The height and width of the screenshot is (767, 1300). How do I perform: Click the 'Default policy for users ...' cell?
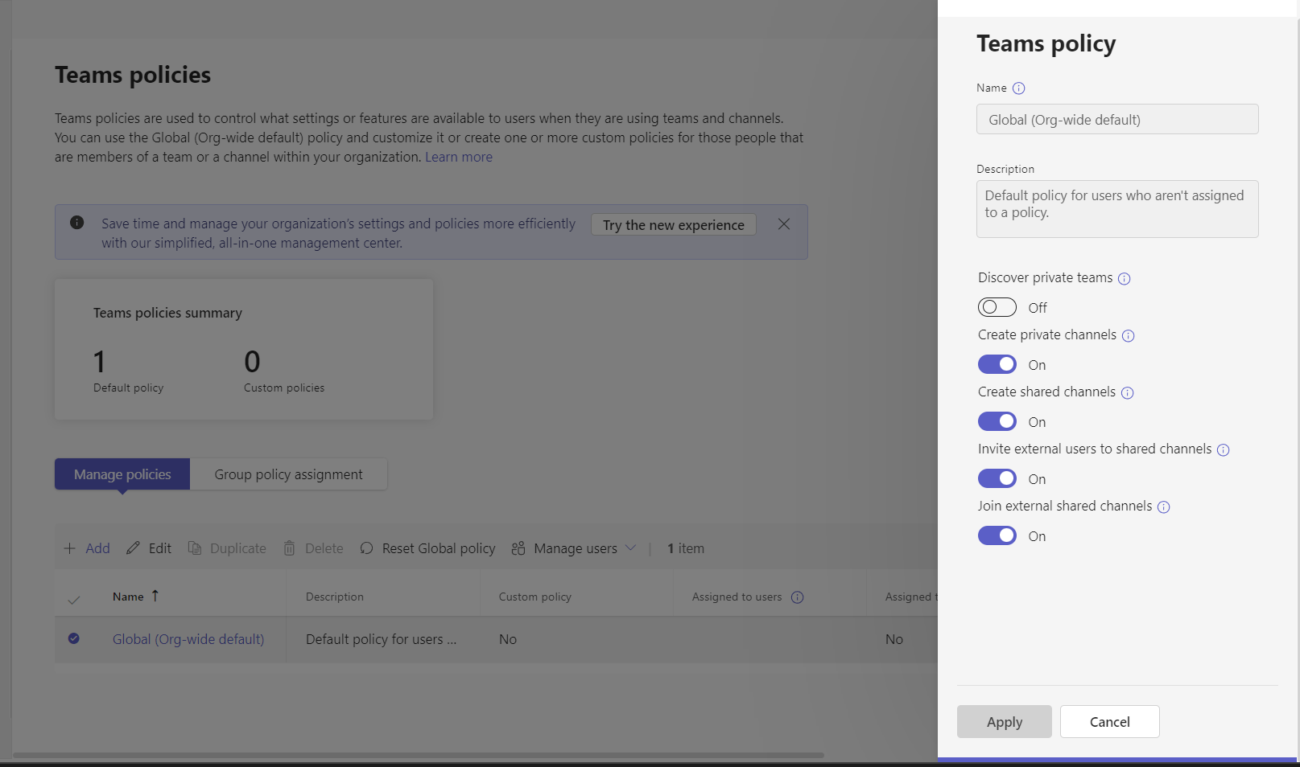(381, 639)
